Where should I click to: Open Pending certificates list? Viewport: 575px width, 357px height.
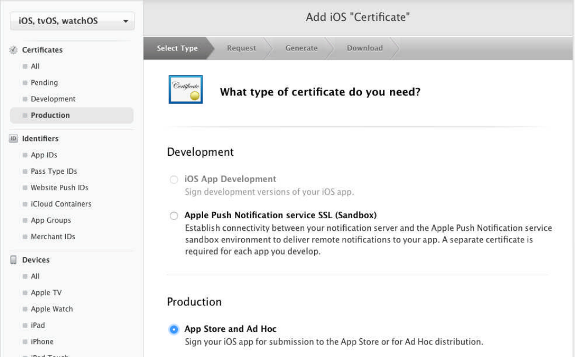pyautogui.click(x=44, y=83)
